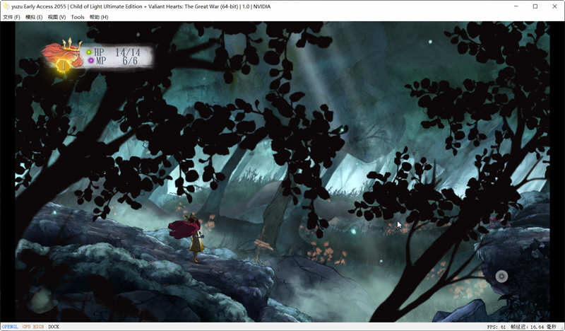Click the wooden signpost near the character

click(263, 245)
